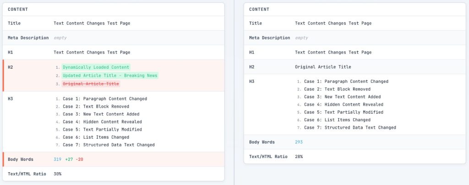469x185 pixels.
Task: Click the struck-through "Original Article Title" entry
Action: click(91, 84)
